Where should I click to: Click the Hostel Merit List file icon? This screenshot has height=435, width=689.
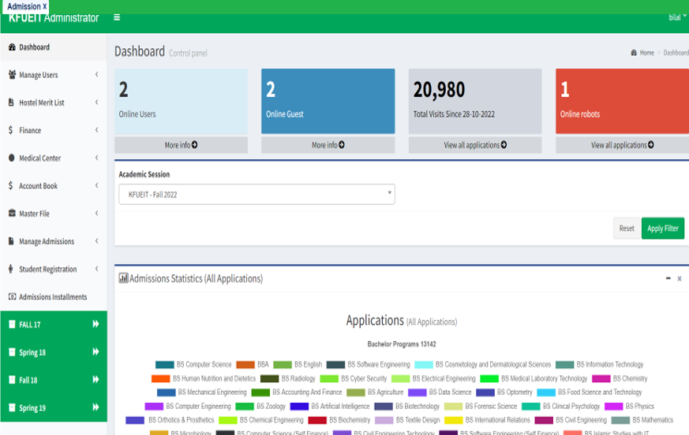[11, 102]
